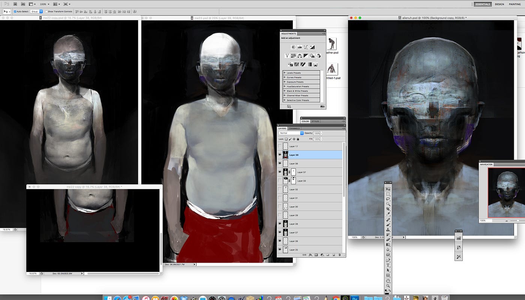Click the fx layer style button
This screenshot has width=525, height=300.
pyautogui.click(x=310, y=255)
